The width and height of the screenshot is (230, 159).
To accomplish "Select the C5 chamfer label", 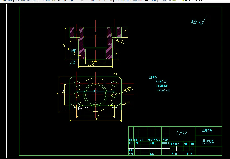I will (x=115, y=74).
